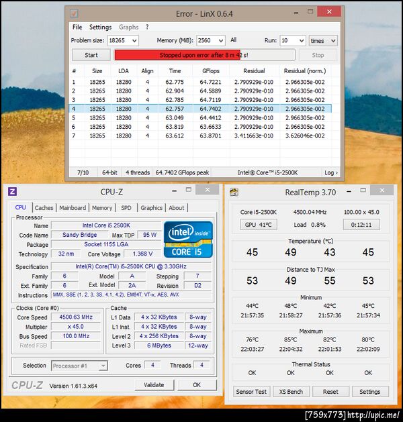This screenshot has width=403, height=422.
Task: Expand the times unit dropdown
Action: tap(333, 41)
